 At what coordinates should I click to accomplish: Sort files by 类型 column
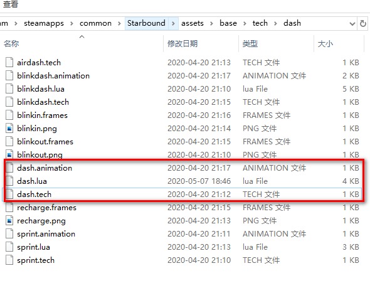(x=250, y=44)
